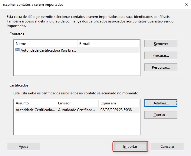Select the Autoridade Certificadora Raiz contact name
191x156 pixels.
(x=48, y=50)
